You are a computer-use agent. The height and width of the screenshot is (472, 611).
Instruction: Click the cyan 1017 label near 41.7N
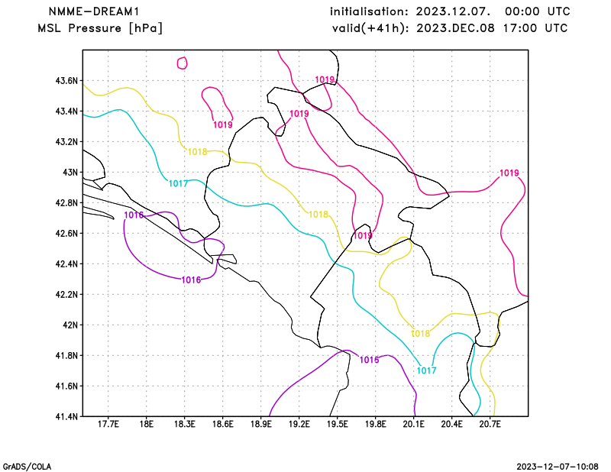coord(426,370)
